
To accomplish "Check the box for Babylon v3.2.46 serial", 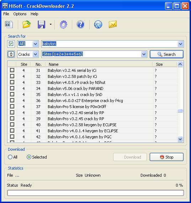I will (12, 70).
